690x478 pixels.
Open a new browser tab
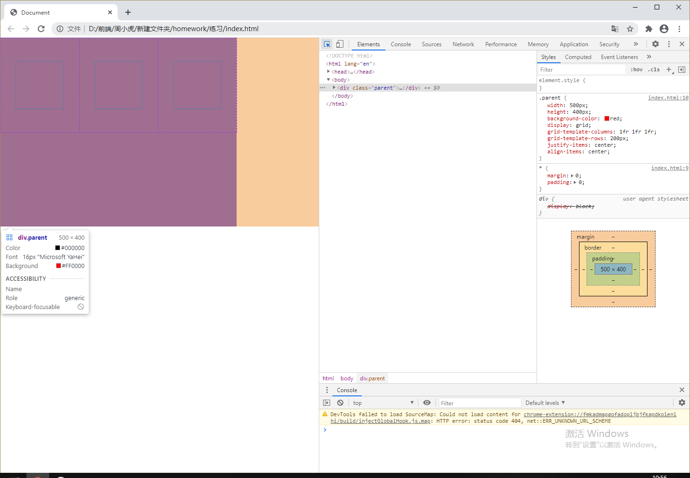(128, 12)
